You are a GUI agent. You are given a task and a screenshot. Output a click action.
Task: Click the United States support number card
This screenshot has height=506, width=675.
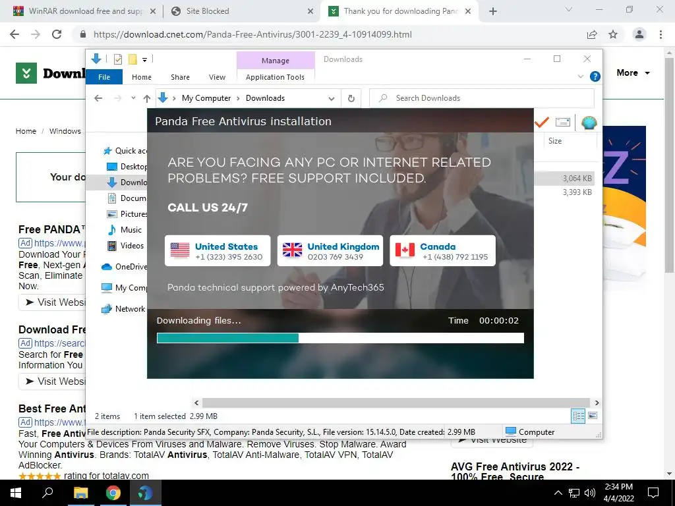[x=218, y=251]
